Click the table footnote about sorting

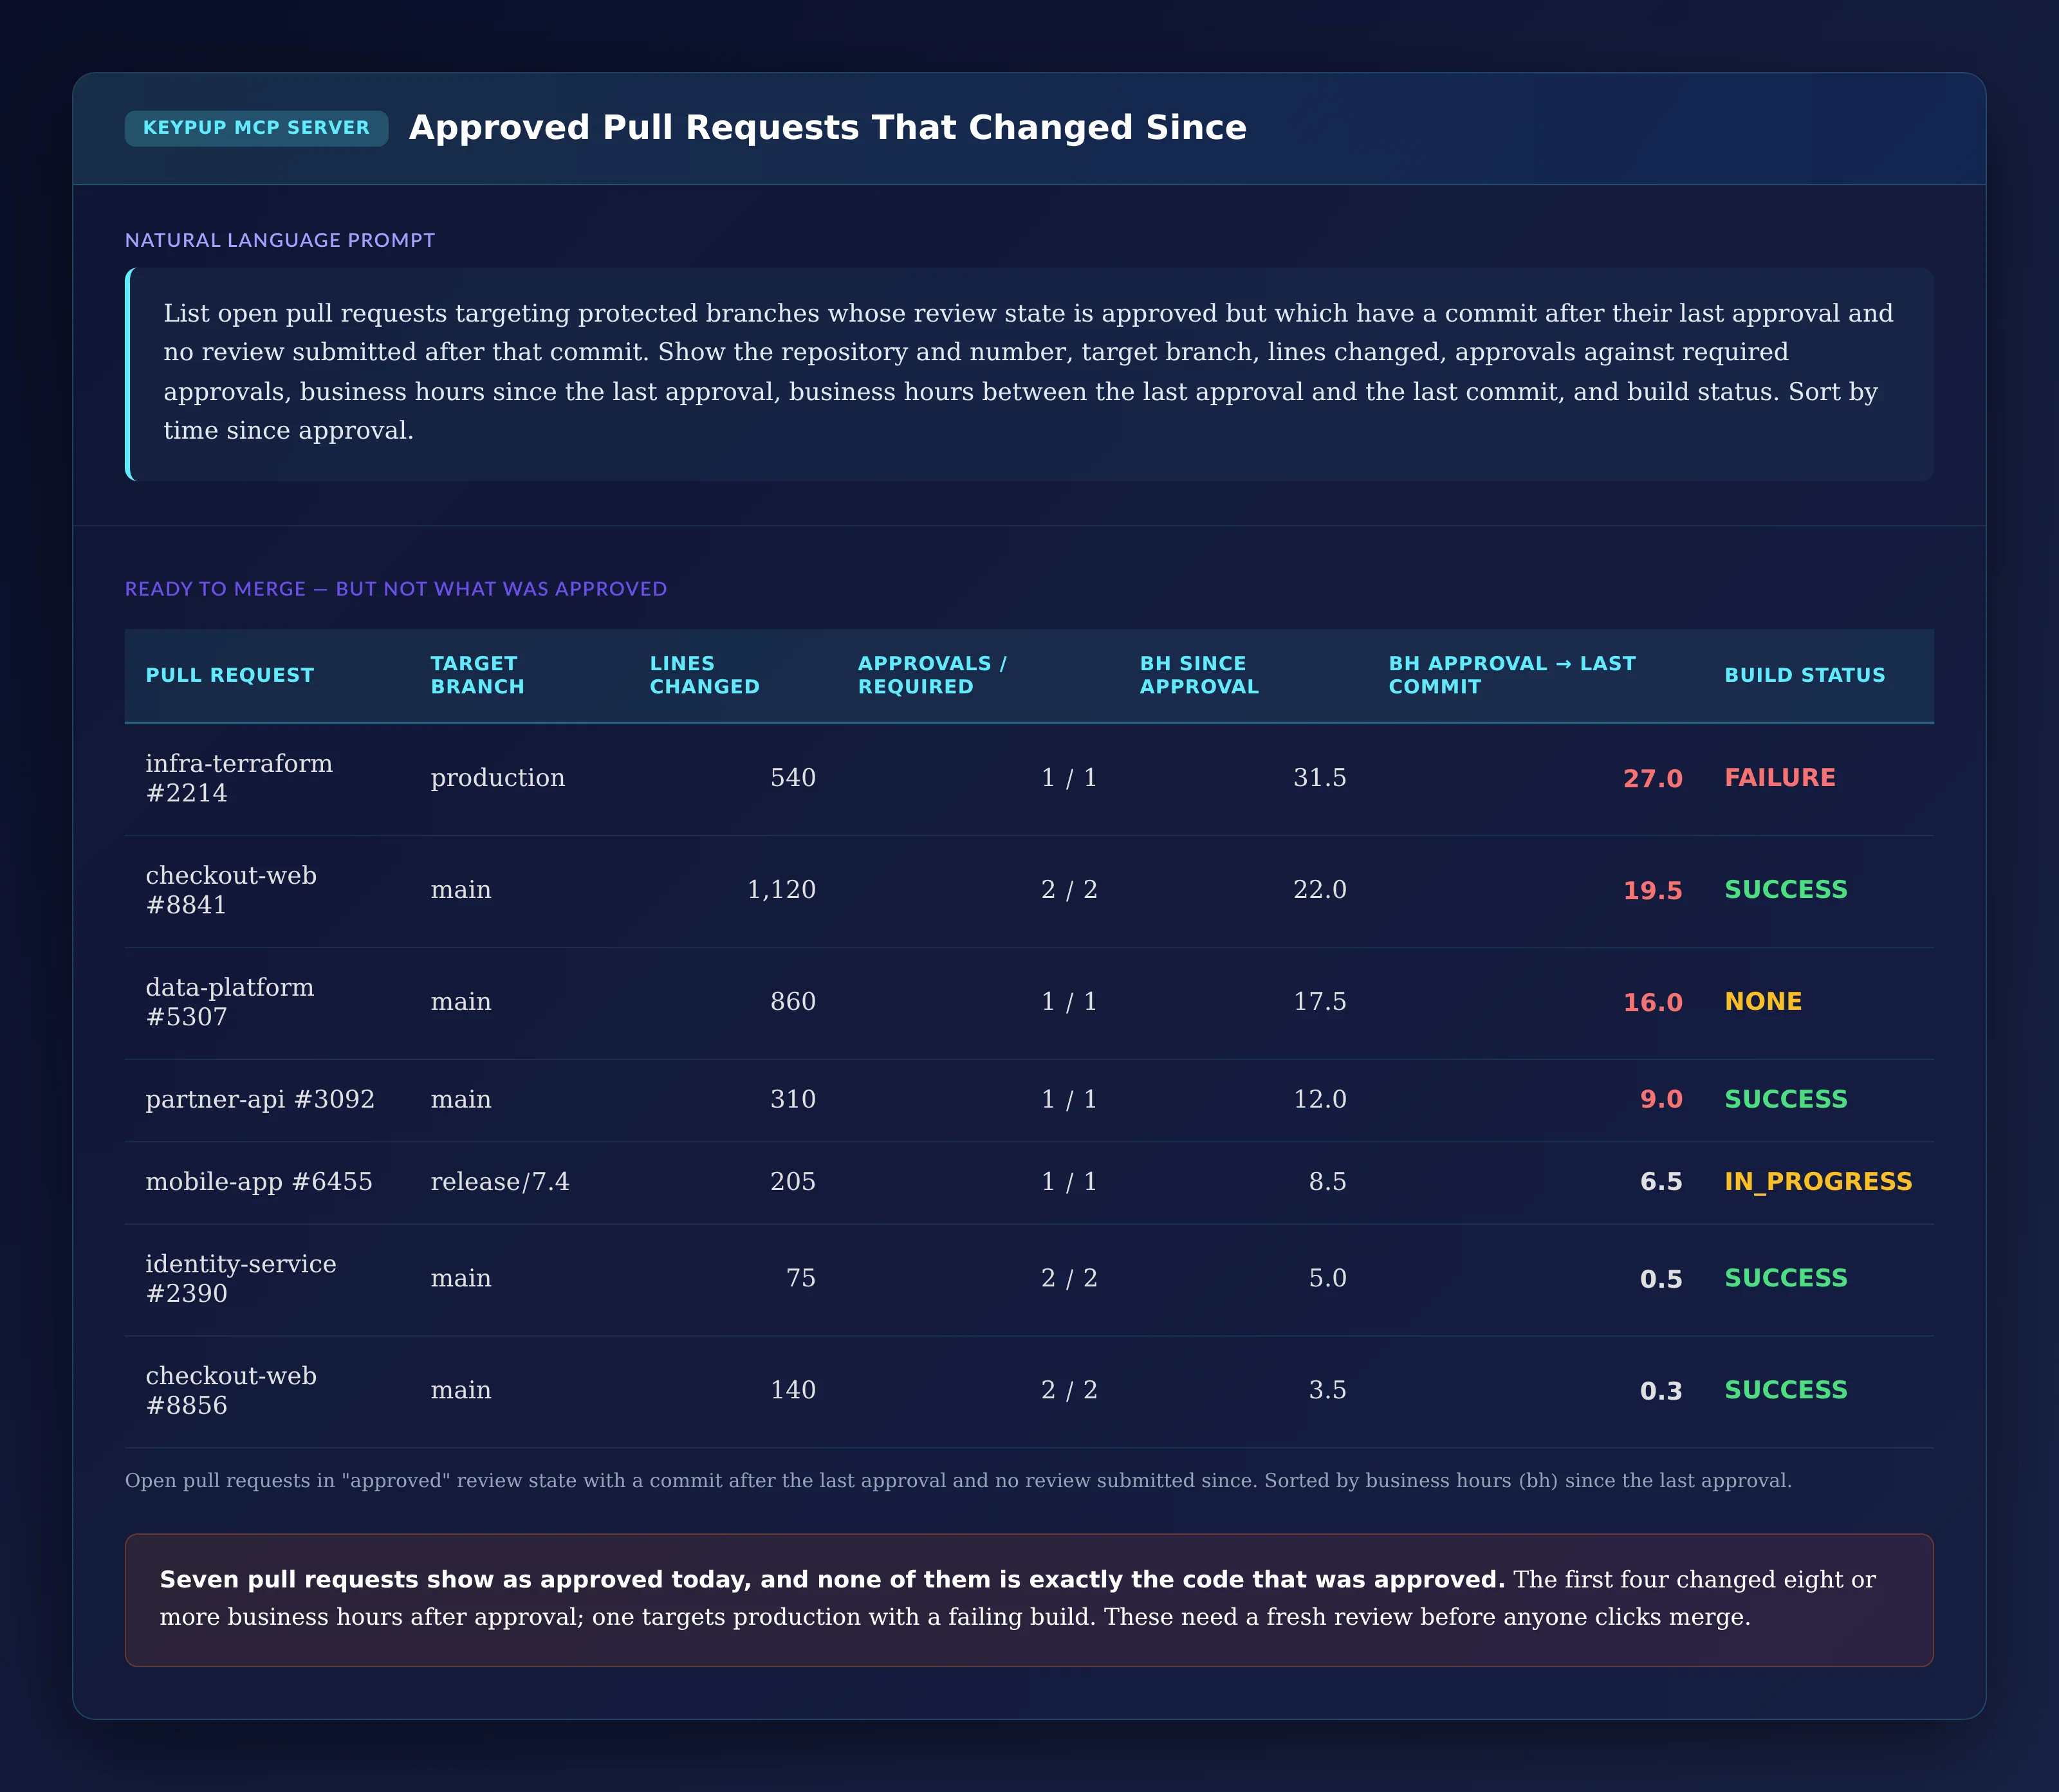point(957,1481)
